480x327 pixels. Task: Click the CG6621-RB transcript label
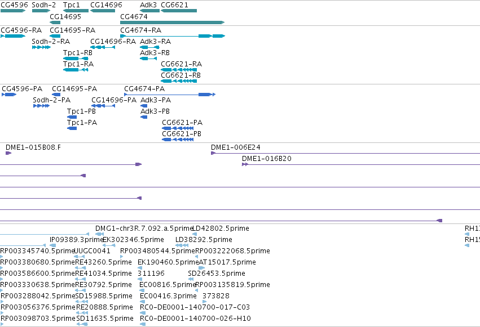tap(180, 75)
